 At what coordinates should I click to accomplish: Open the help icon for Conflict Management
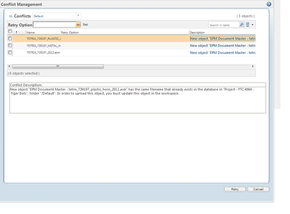pyautogui.click(x=269, y=4)
